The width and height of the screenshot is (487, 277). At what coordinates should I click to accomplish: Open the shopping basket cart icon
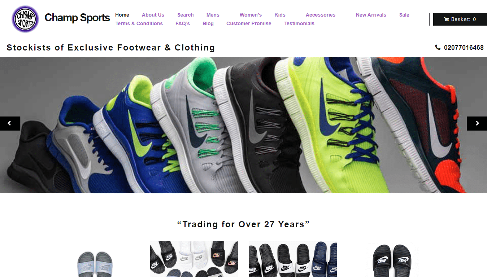(447, 19)
